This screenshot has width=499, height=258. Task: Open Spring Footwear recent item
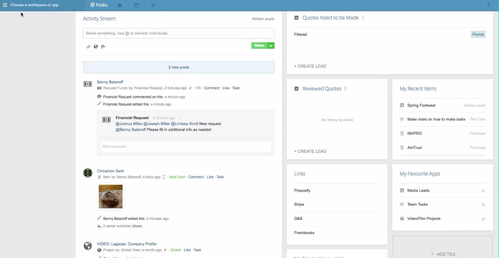click(422, 105)
